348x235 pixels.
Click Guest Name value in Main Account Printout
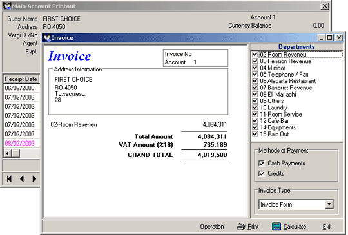(x=61, y=19)
